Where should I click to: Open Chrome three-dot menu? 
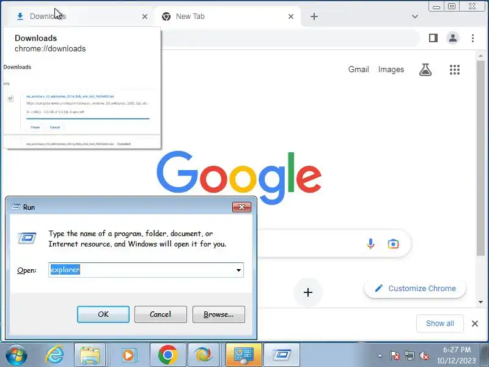(472, 38)
